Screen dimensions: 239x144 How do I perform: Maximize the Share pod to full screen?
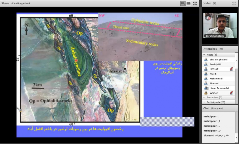point(195,3)
